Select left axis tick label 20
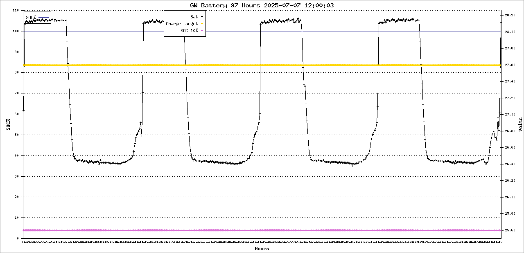Viewport: 524px width, 253px height. tap(18, 197)
